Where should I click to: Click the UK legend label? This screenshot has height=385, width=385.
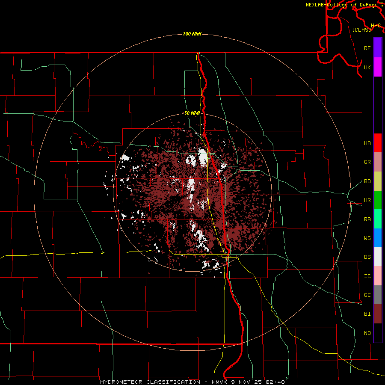(x=367, y=67)
